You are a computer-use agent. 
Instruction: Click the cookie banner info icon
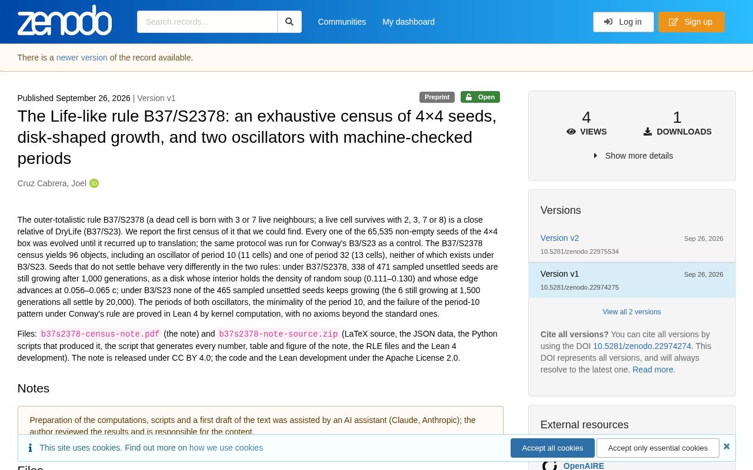point(30,448)
